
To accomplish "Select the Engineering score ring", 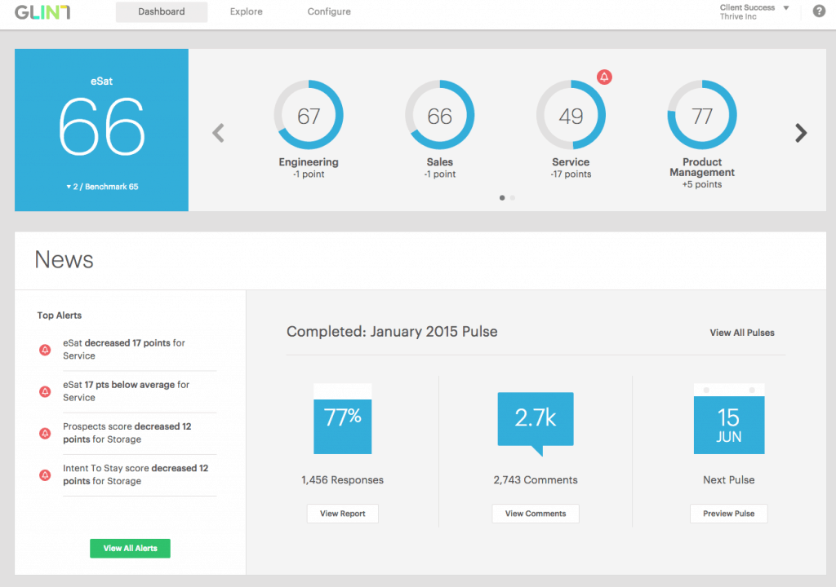I will point(309,114).
